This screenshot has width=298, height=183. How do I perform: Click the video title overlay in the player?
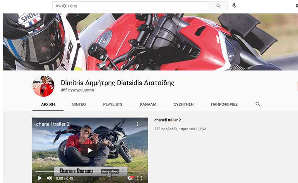coord(53,124)
